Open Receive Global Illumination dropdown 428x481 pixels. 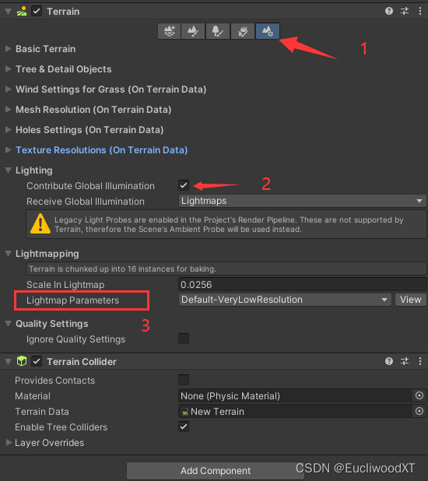tap(302, 201)
